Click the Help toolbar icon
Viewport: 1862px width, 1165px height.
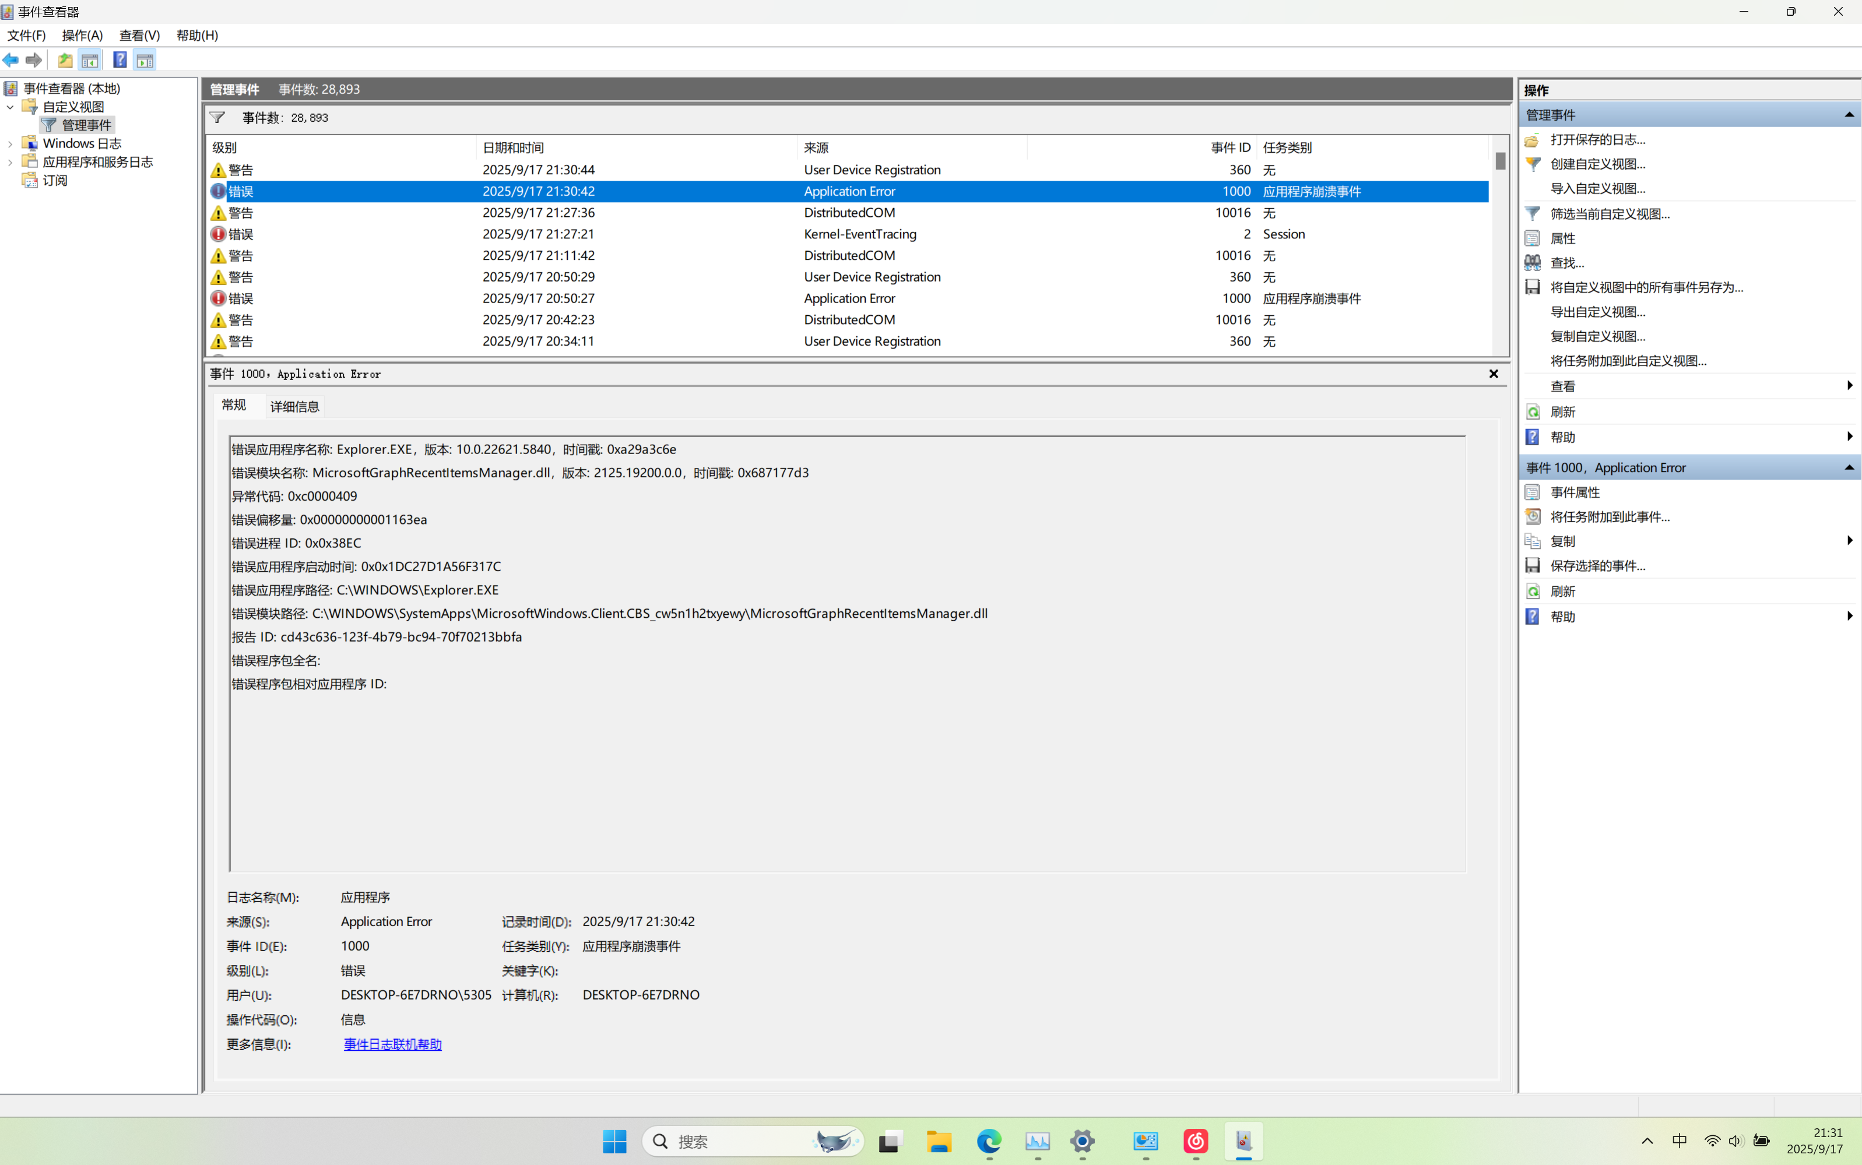120,60
